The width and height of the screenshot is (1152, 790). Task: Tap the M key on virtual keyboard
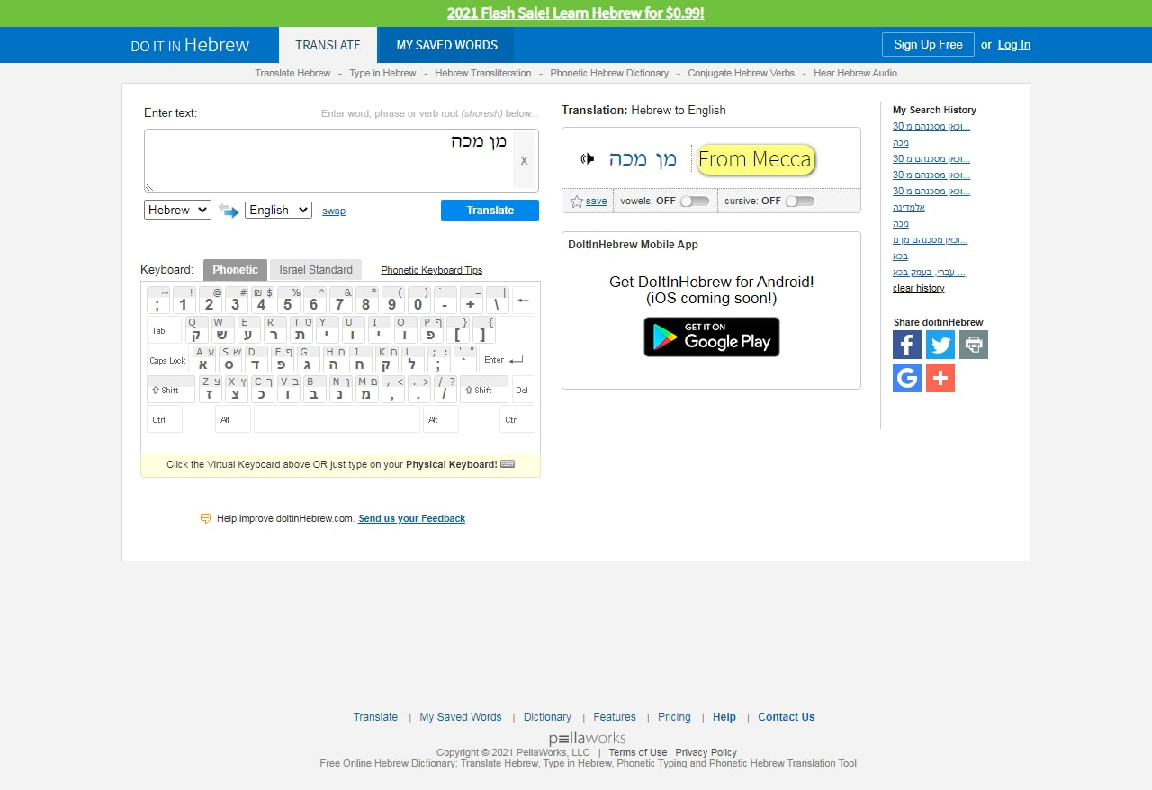tap(366, 390)
